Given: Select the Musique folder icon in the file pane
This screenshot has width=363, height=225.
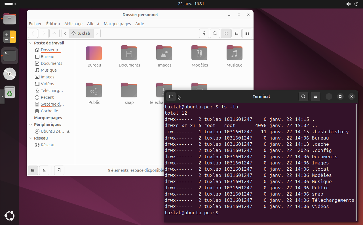Looking at the screenshot, I should coord(235,53).
